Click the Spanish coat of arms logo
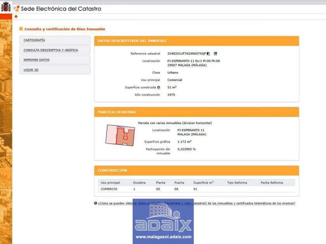This screenshot has height=244, width=326. click(6, 7)
